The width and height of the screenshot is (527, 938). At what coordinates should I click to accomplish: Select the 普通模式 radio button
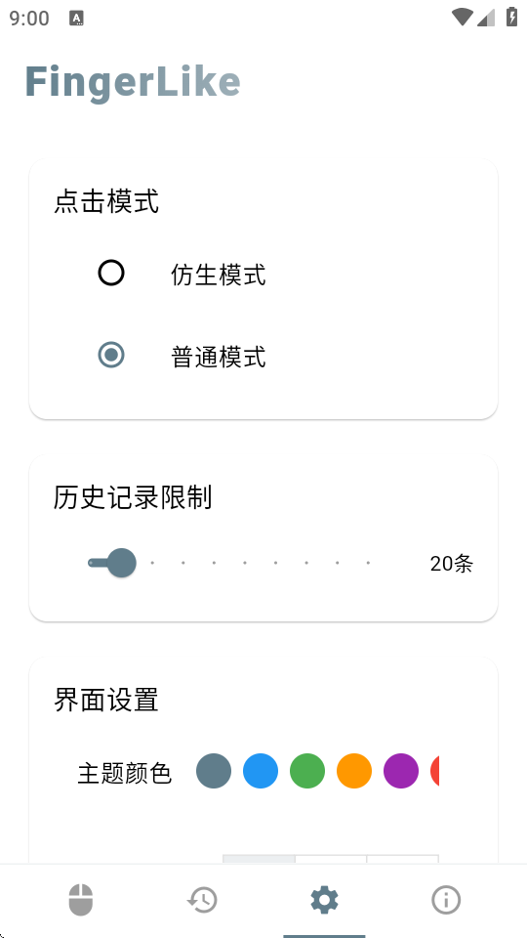point(111,355)
